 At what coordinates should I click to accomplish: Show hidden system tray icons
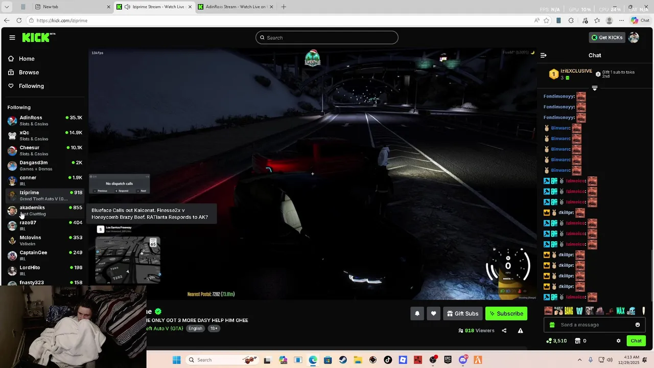coord(579,360)
